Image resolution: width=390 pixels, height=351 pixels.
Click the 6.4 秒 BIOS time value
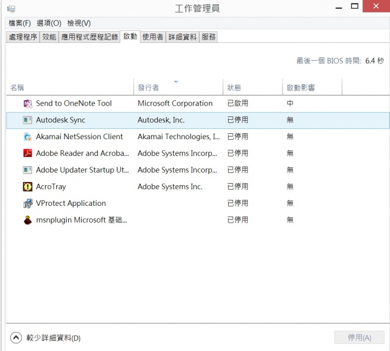pos(375,61)
